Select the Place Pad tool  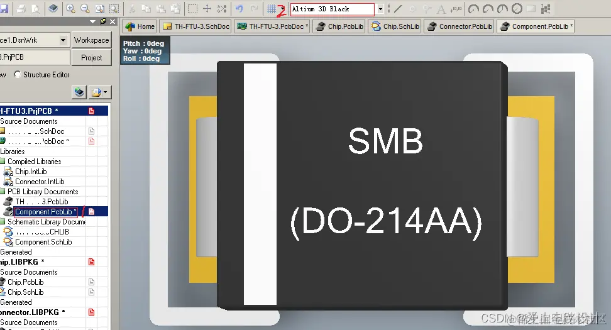[x=412, y=9]
